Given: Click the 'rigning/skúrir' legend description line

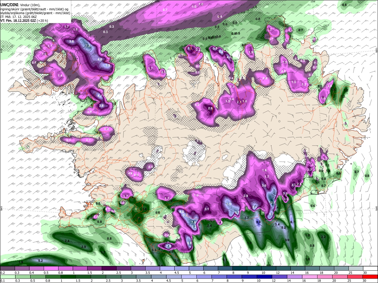Looking at the screenshot, I should (x=34, y=9).
